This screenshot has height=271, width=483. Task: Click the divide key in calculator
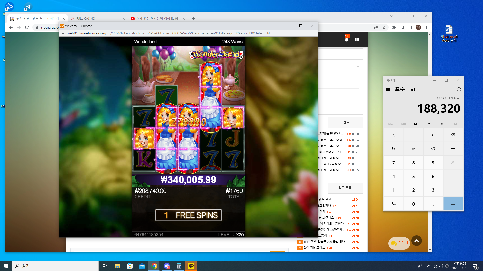click(453, 149)
